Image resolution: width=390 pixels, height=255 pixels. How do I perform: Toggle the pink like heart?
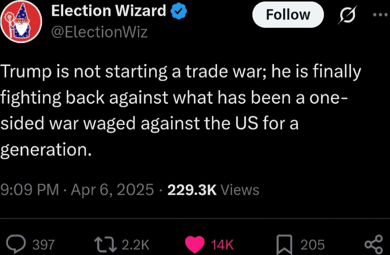point(195,245)
